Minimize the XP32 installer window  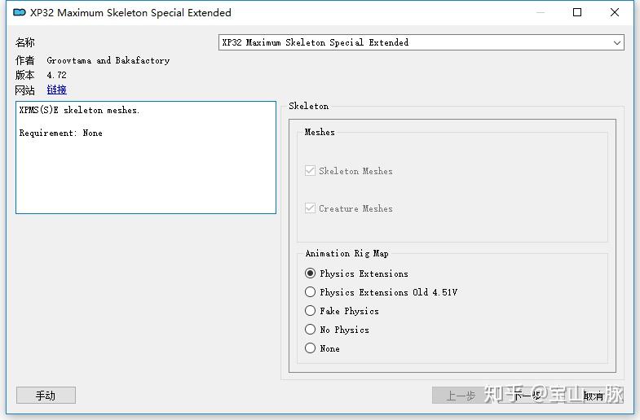[541, 13]
